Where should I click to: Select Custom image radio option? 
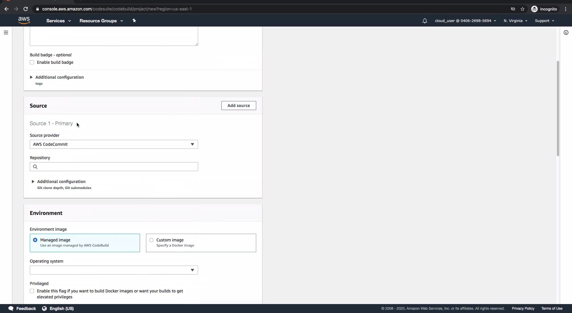pyautogui.click(x=151, y=240)
